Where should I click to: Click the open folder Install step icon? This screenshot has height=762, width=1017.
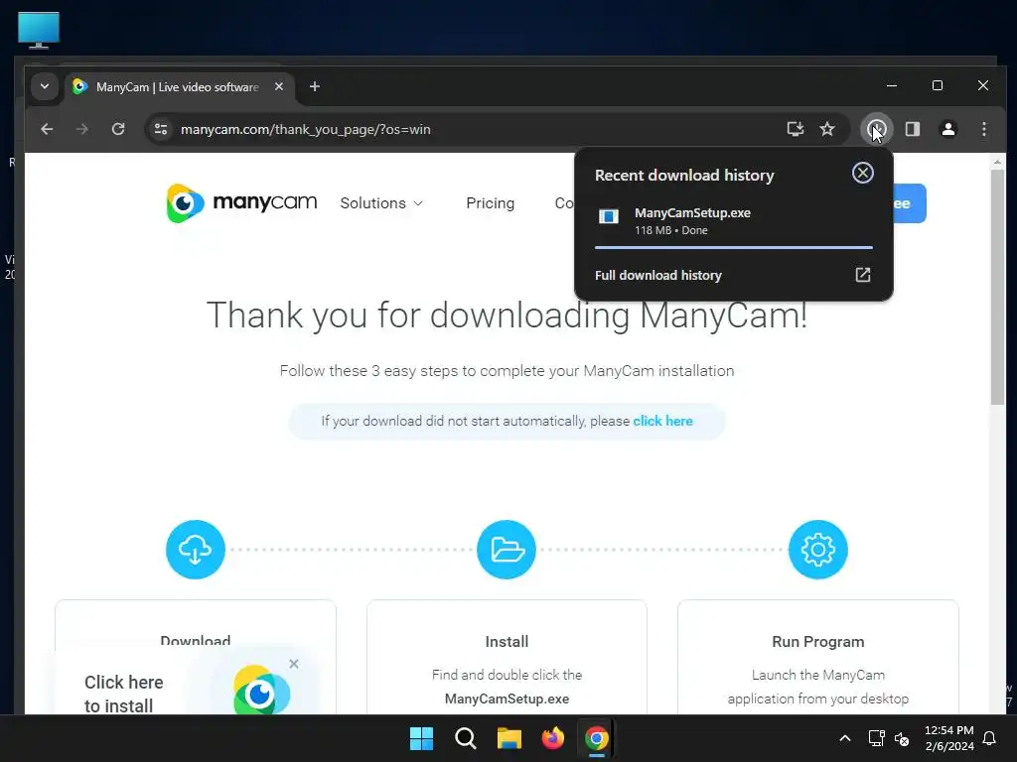click(x=507, y=550)
